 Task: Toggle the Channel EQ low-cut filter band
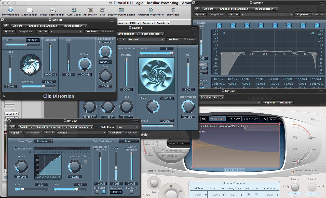click(x=219, y=25)
